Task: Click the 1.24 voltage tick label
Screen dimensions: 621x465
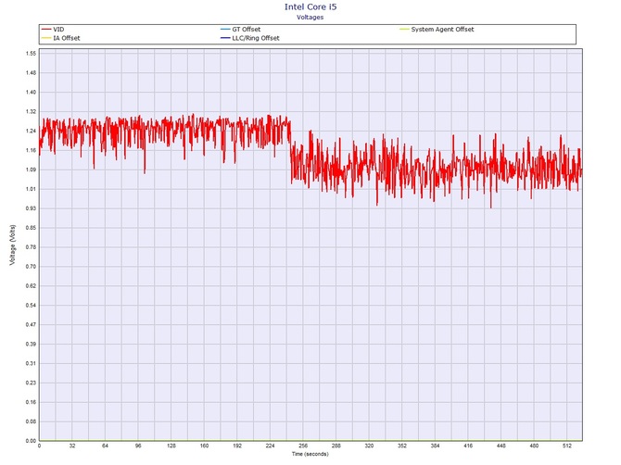Action: click(x=31, y=131)
